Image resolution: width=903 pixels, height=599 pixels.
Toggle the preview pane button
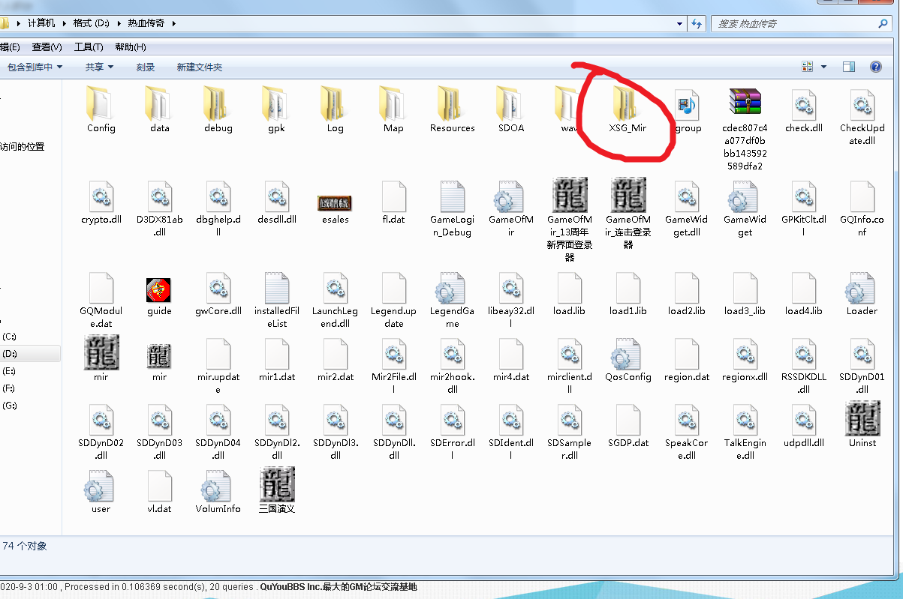point(849,67)
